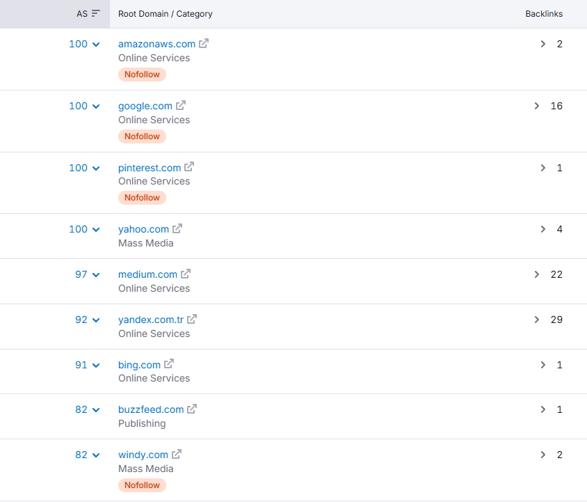Open external link icon next to yahoo.com
Viewport: 587px width, 502px height.
177,228
